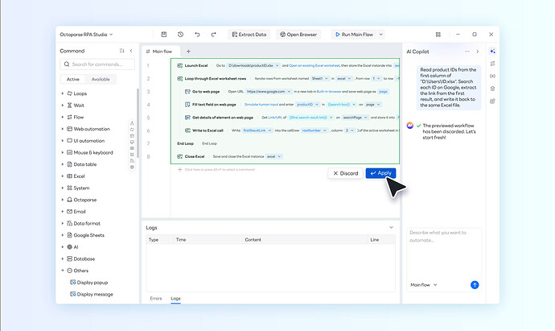Click the End Loop step row
555x331 pixels.
point(285,143)
